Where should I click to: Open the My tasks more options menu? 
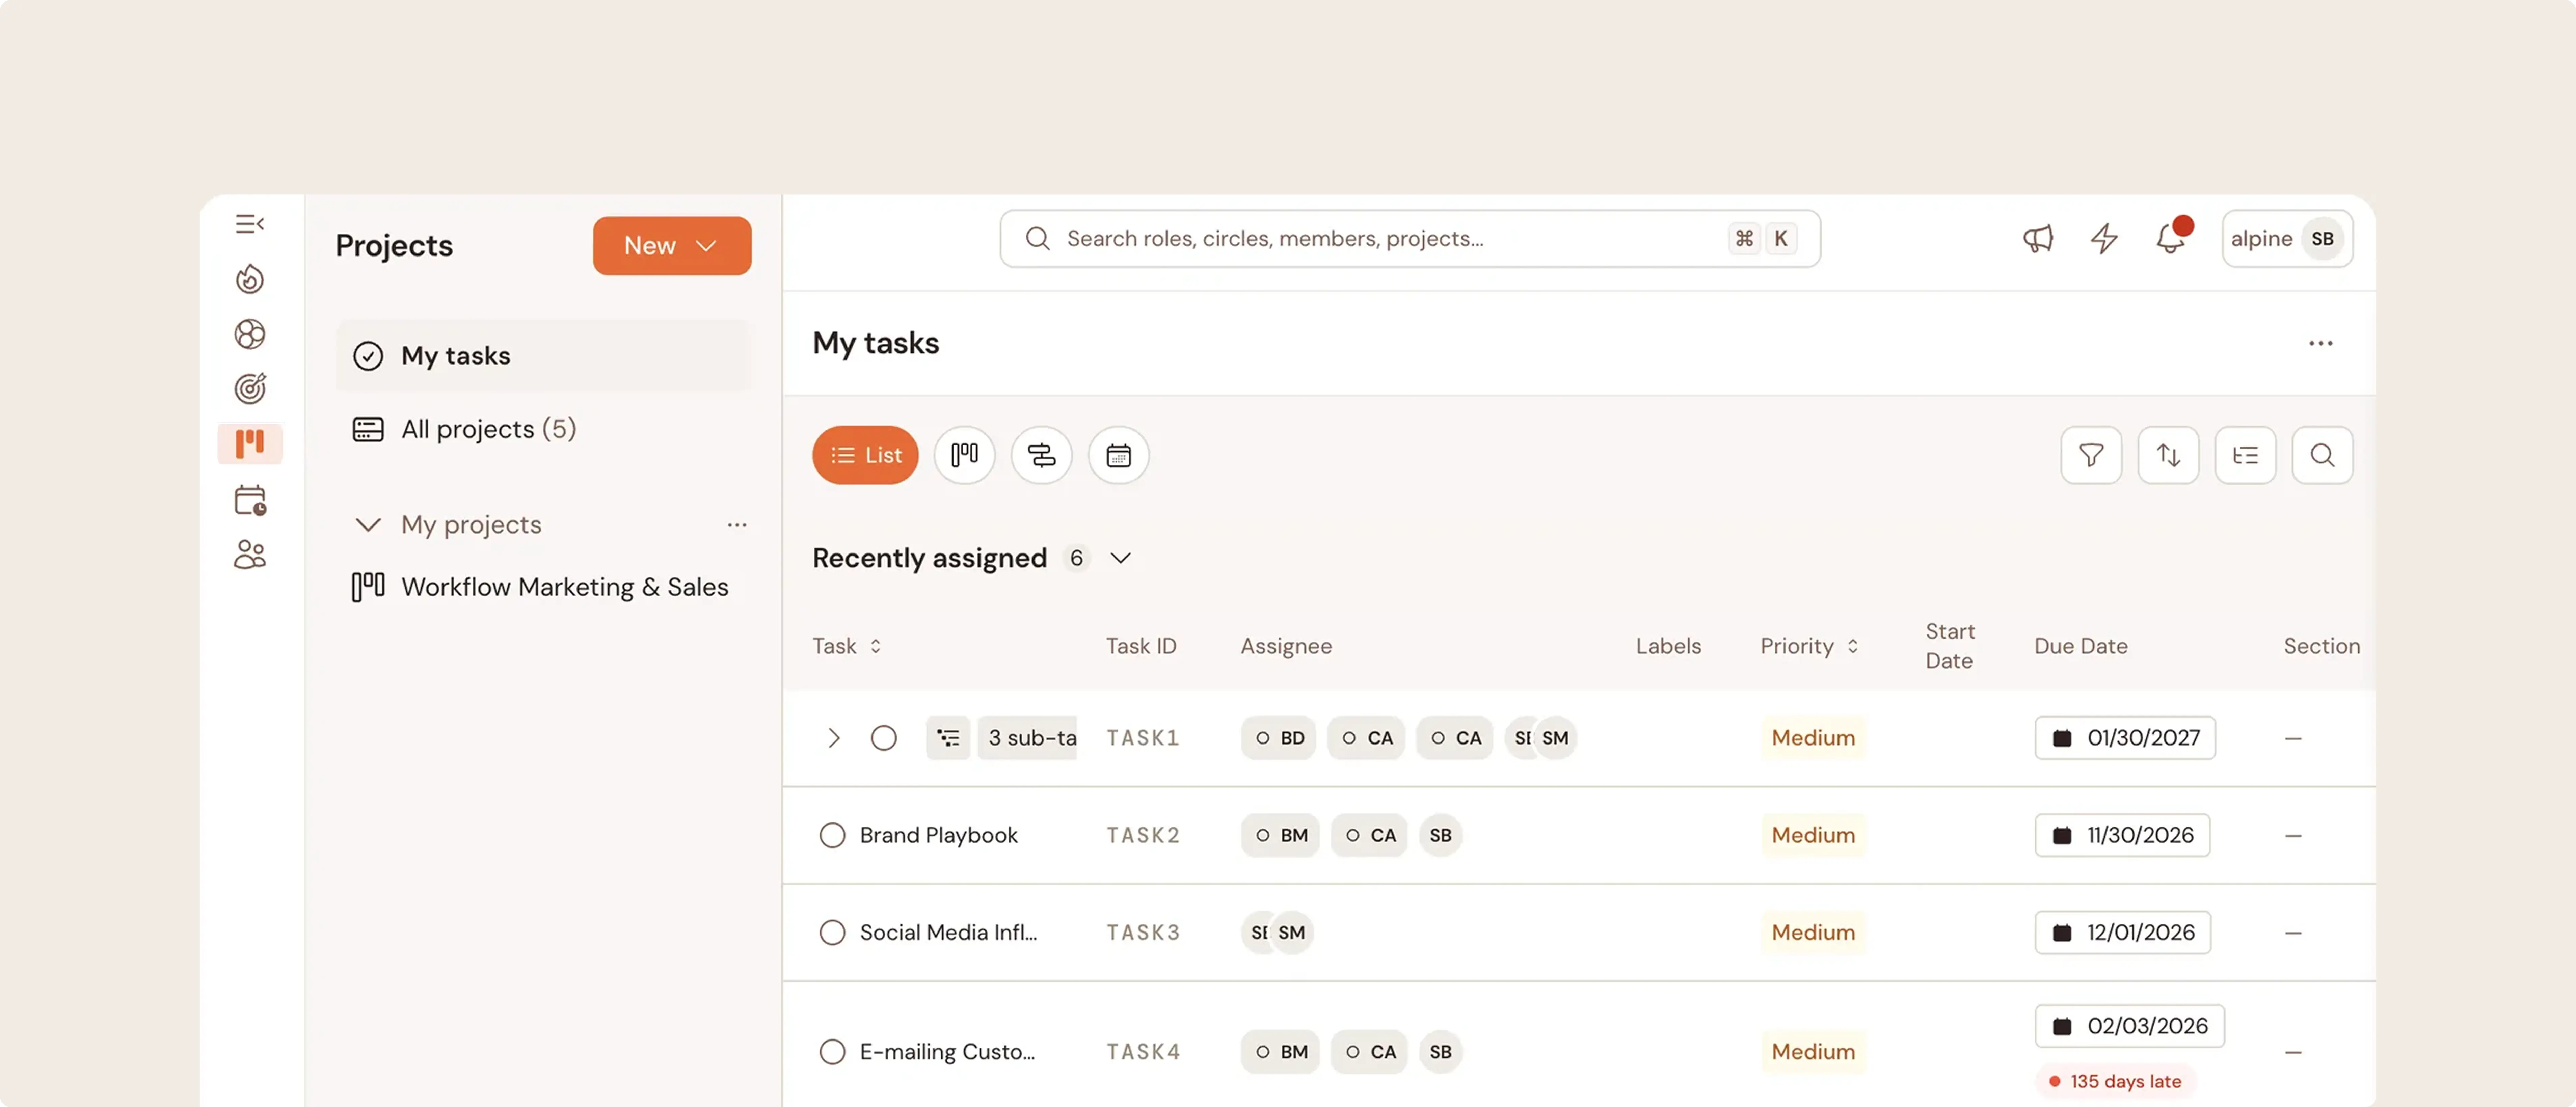2321,343
